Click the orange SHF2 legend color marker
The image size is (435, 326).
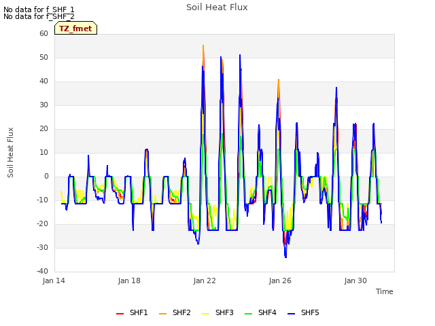162,314
